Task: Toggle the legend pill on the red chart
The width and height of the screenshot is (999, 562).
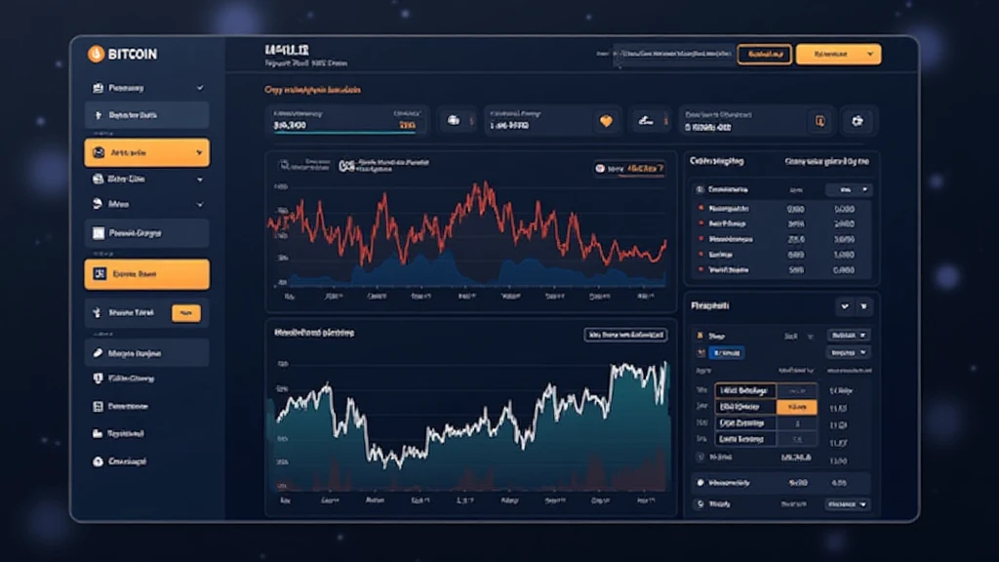Action: (x=629, y=168)
